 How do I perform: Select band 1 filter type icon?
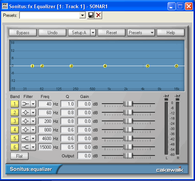(x=25, y=104)
